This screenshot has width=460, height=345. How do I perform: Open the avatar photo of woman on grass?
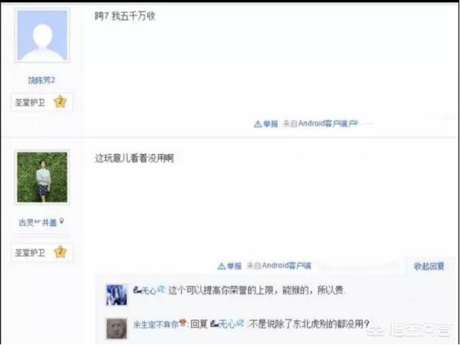(x=42, y=177)
